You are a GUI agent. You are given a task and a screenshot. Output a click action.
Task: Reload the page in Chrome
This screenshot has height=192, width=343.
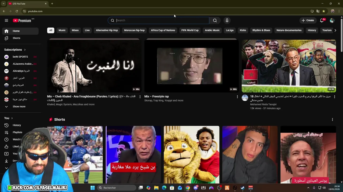pos(17,11)
